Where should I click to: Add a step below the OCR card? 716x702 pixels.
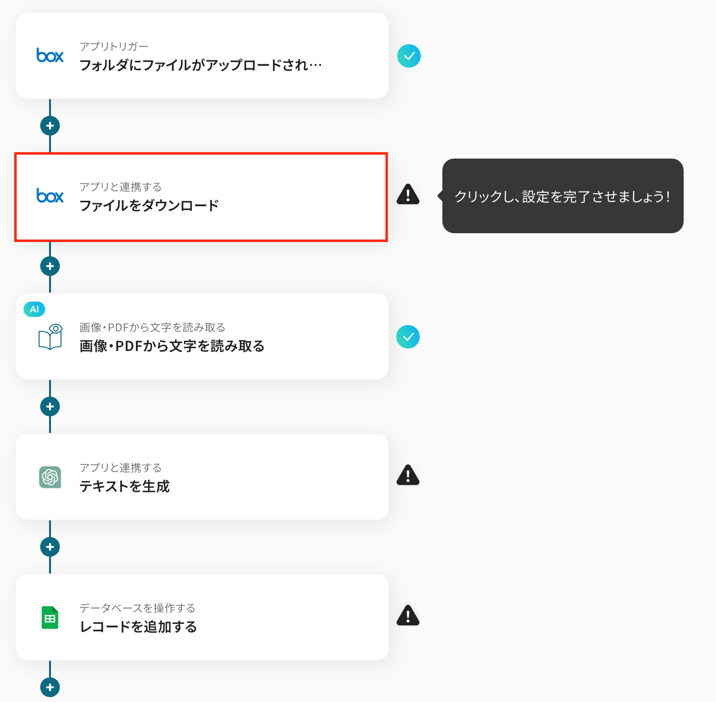50,406
